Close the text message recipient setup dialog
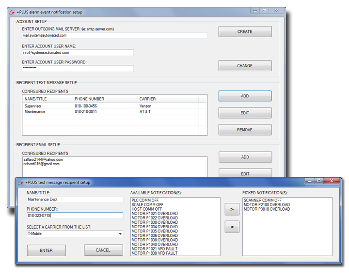Image resolution: width=349 pixels, height=279 pixels. coord(332,181)
